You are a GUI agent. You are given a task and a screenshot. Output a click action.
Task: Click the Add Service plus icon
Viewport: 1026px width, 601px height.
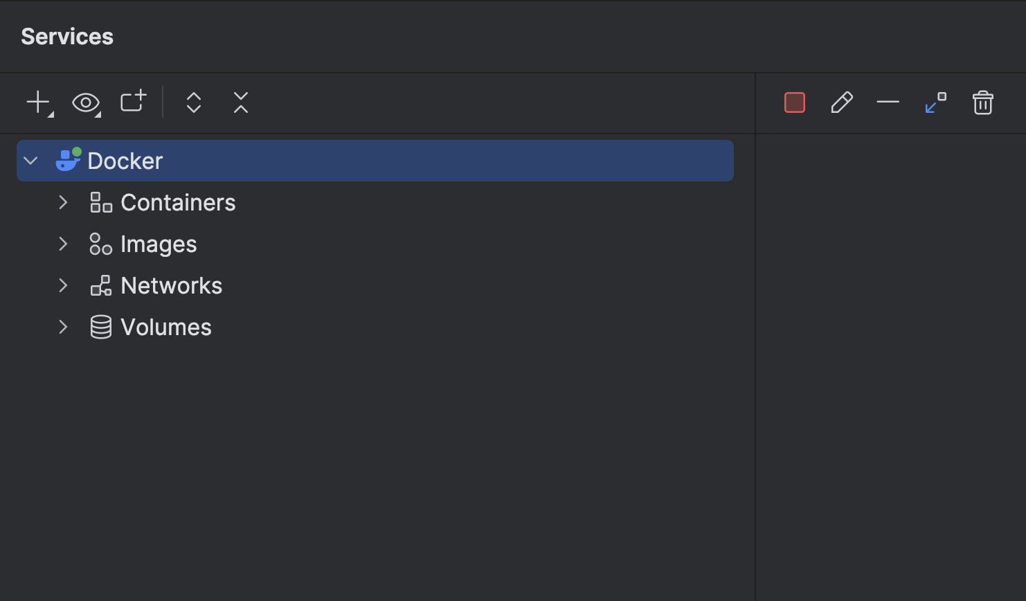coord(38,102)
